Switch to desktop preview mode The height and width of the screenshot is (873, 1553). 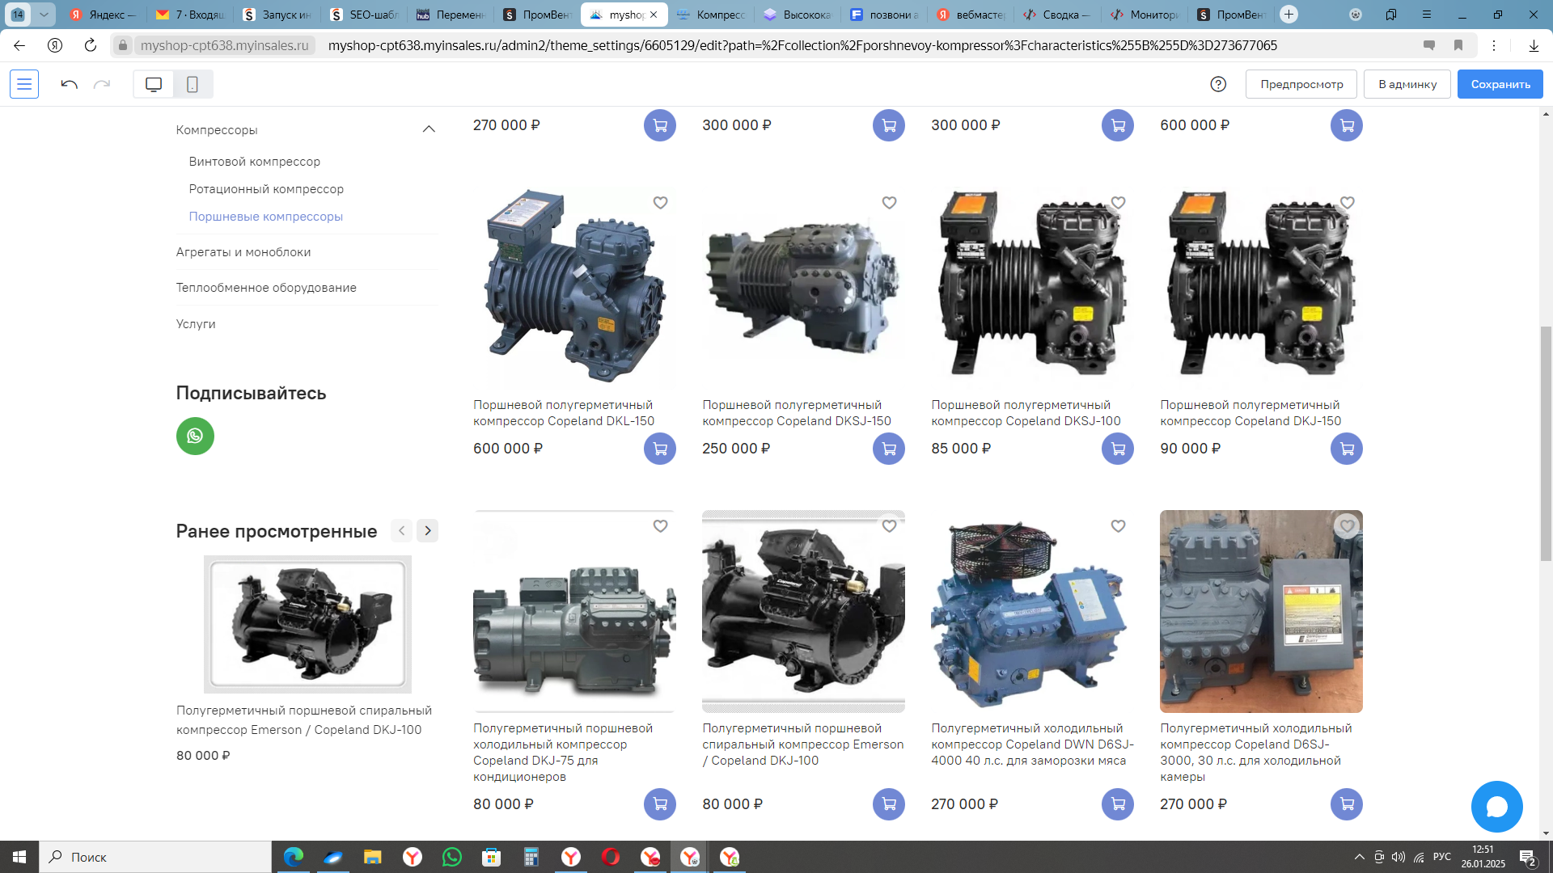pos(154,84)
